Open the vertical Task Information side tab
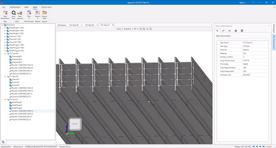This screenshot has height=148, width=276. click(x=274, y=42)
